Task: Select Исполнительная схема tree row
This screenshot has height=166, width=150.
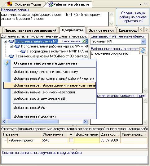Action: tap(37, 41)
